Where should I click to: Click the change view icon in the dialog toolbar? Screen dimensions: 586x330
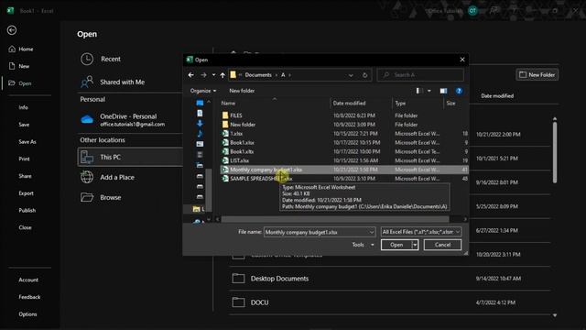(419, 91)
